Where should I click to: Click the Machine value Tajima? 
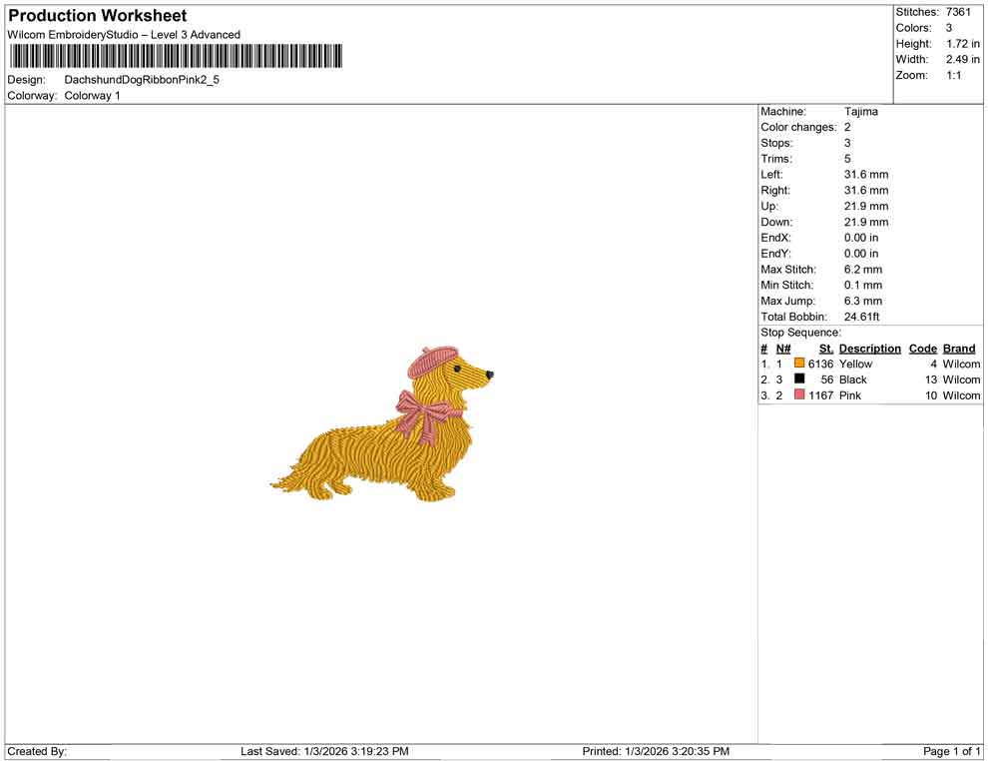(860, 112)
